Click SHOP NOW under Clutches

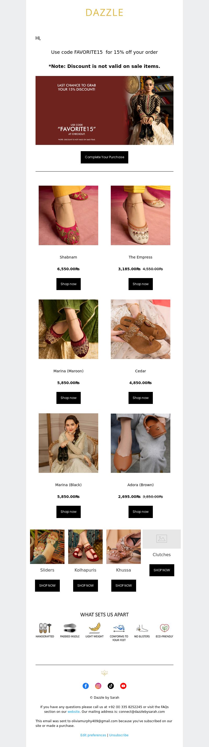click(x=162, y=570)
